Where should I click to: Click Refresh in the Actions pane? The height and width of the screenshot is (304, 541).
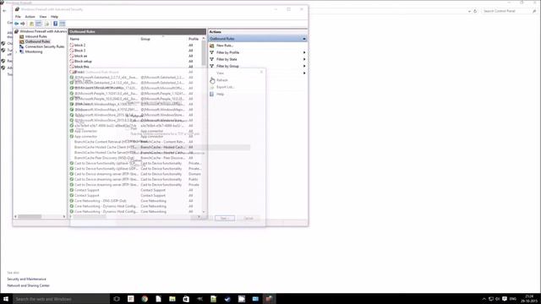(221, 80)
